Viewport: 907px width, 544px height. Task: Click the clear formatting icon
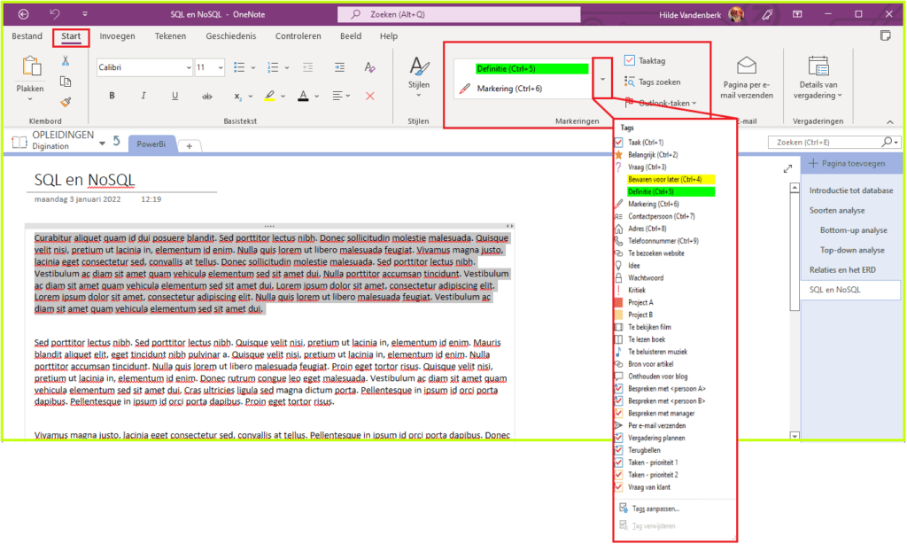[370, 67]
